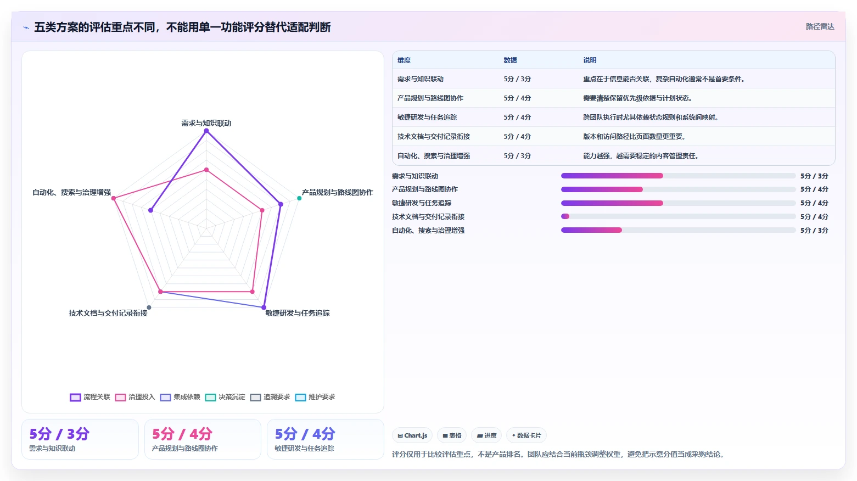Click the 说明 column header
This screenshot has width=857, height=481.
pos(590,60)
